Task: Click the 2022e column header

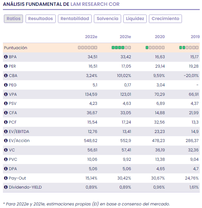Action: click(x=91, y=37)
